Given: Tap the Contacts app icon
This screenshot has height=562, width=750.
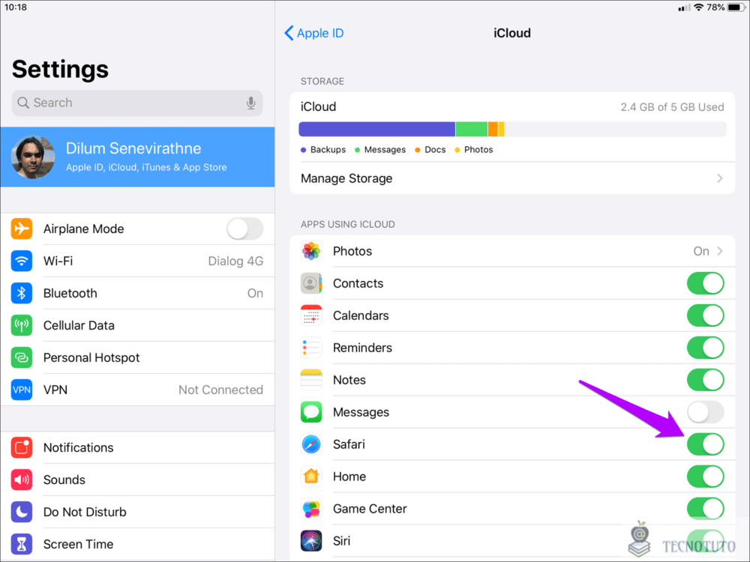Looking at the screenshot, I should [x=311, y=283].
